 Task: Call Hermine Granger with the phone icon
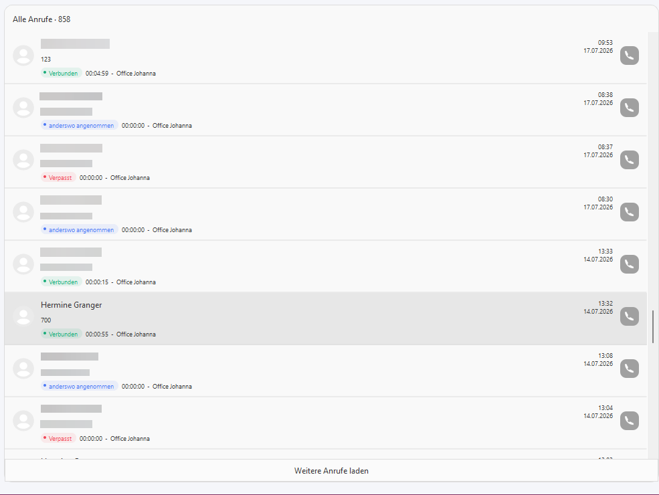tap(629, 316)
